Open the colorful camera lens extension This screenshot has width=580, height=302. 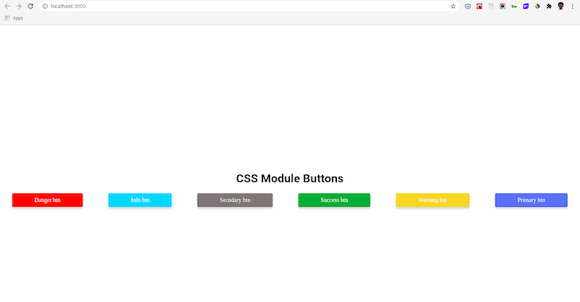(502, 6)
